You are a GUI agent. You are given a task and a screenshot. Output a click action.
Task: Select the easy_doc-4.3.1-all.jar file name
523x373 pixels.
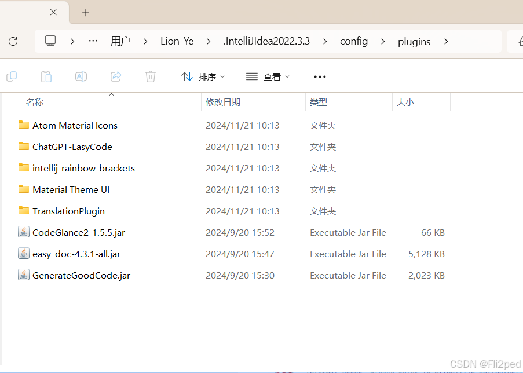tap(76, 254)
